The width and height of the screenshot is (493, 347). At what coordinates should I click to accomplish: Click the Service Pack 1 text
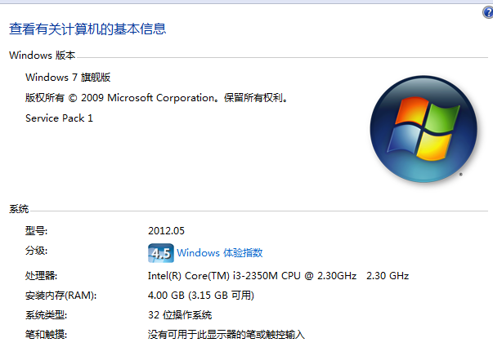59,118
